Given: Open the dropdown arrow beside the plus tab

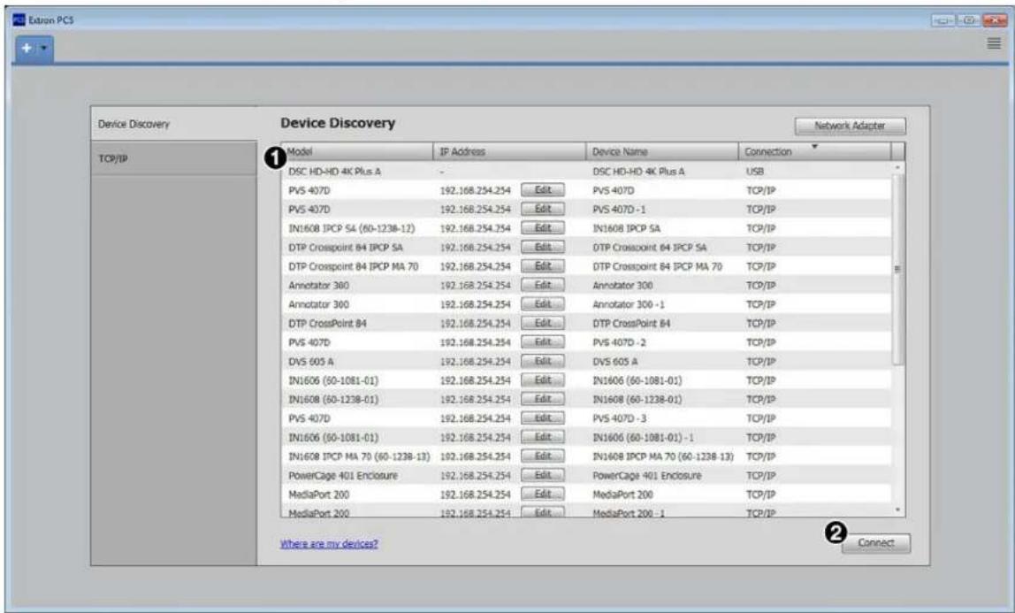Looking at the screenshot, I should point(44,49).
